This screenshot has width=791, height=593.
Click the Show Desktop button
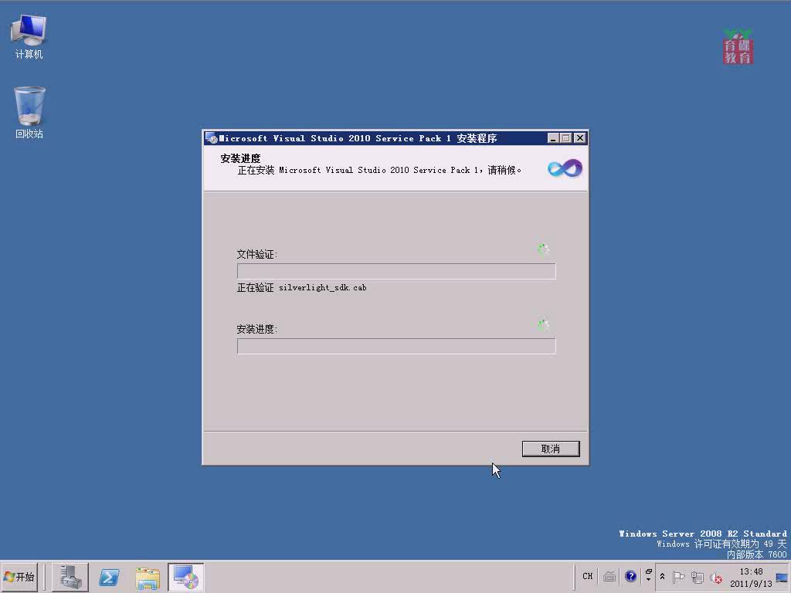pyautogui.click(x=783, y=577)
